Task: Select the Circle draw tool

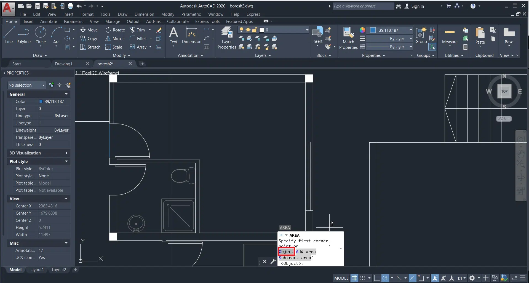Action: [41, 35]
